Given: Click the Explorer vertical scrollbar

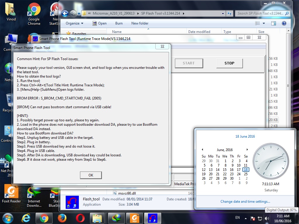Looking at the screenshot, I should 288,86.
